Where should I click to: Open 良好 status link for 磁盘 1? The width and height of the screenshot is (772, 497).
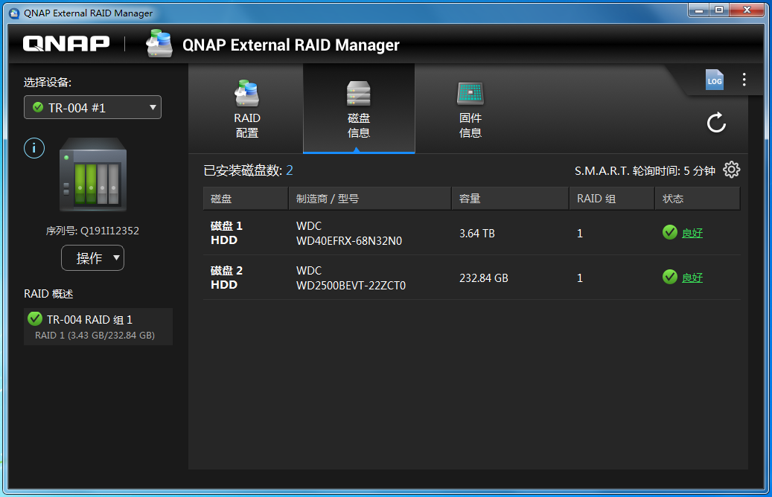click(x=692, y=233)
